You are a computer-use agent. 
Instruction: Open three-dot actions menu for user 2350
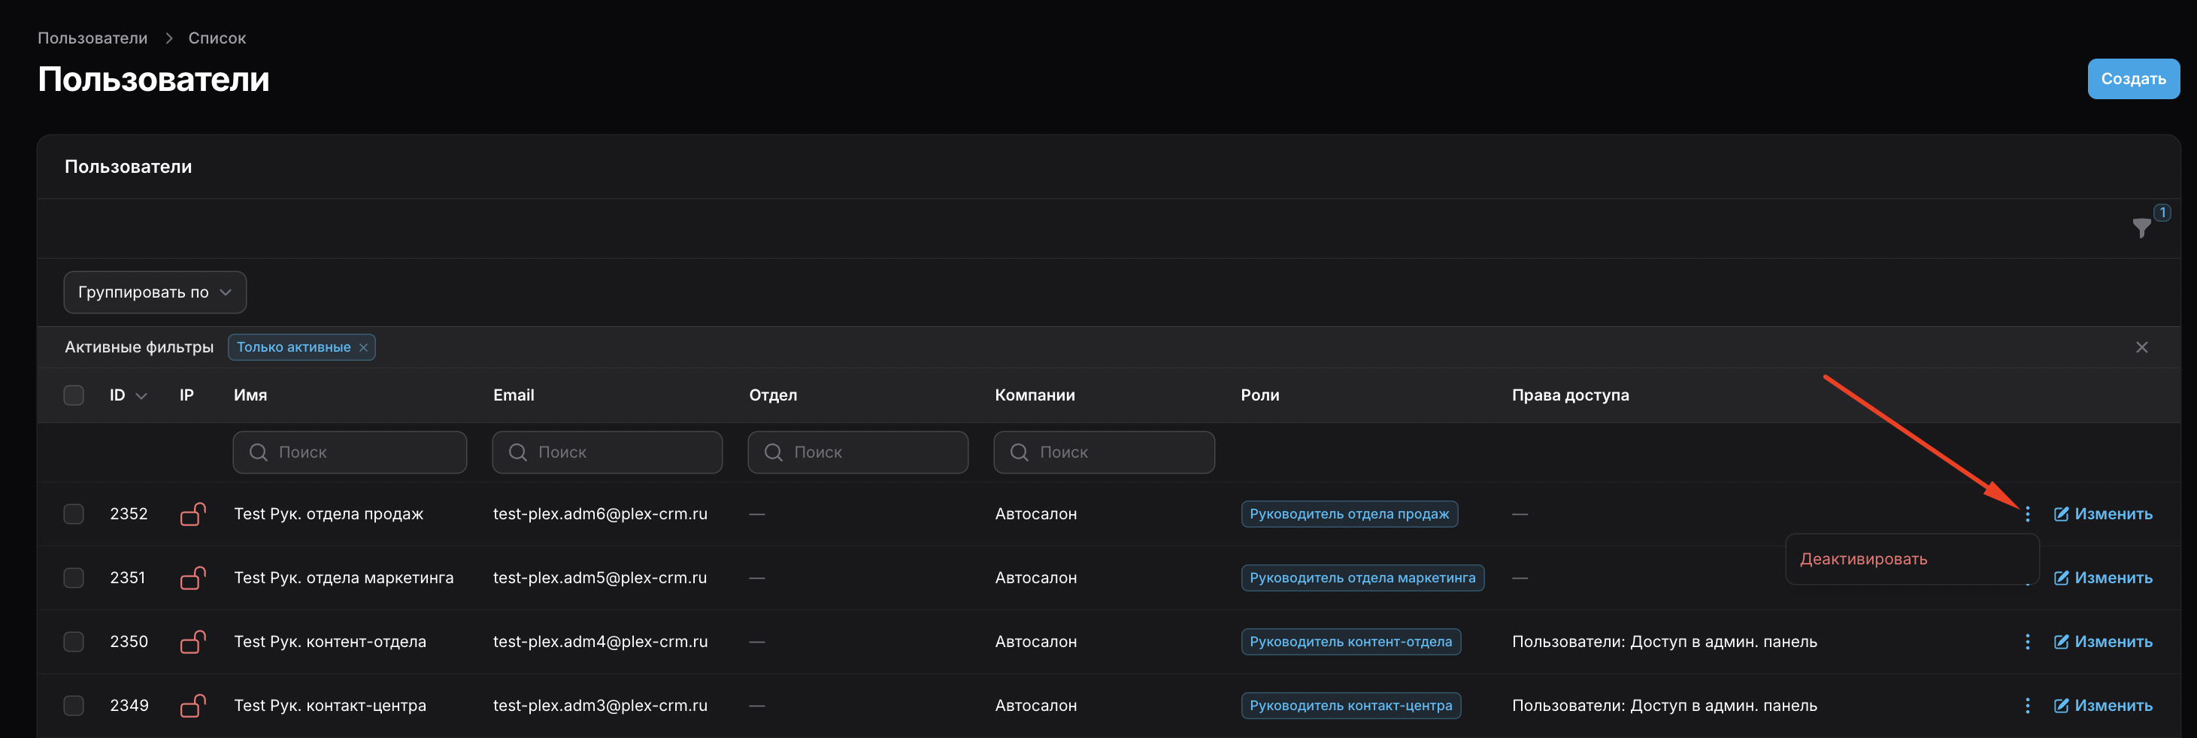coord(2027,642)
